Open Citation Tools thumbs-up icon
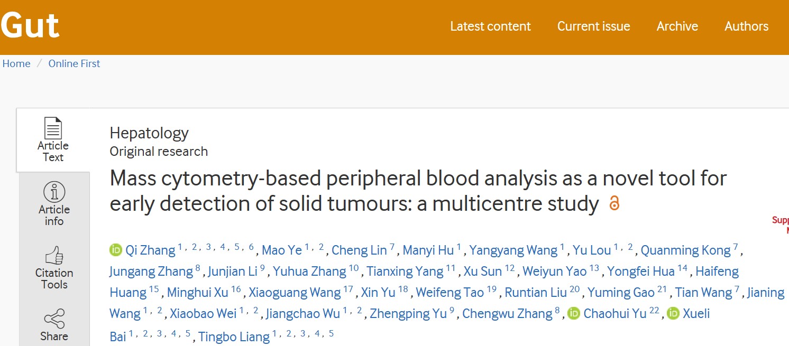 pos(54,256)
